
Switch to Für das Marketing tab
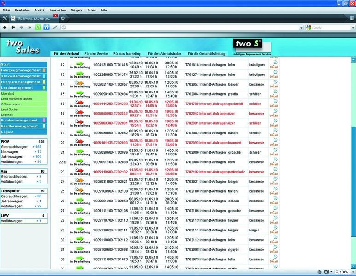(127, 54)
